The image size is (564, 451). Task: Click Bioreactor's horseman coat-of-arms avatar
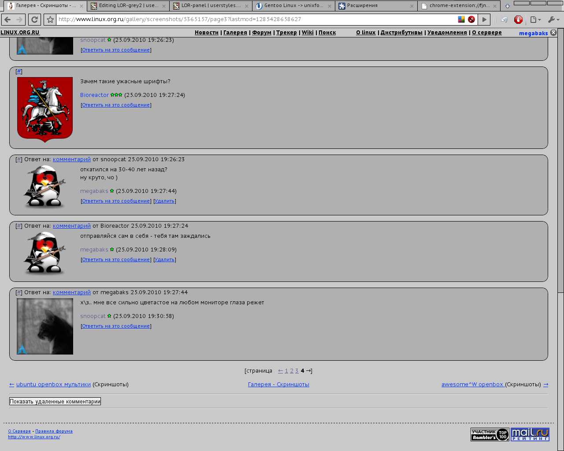pos(45,110)
